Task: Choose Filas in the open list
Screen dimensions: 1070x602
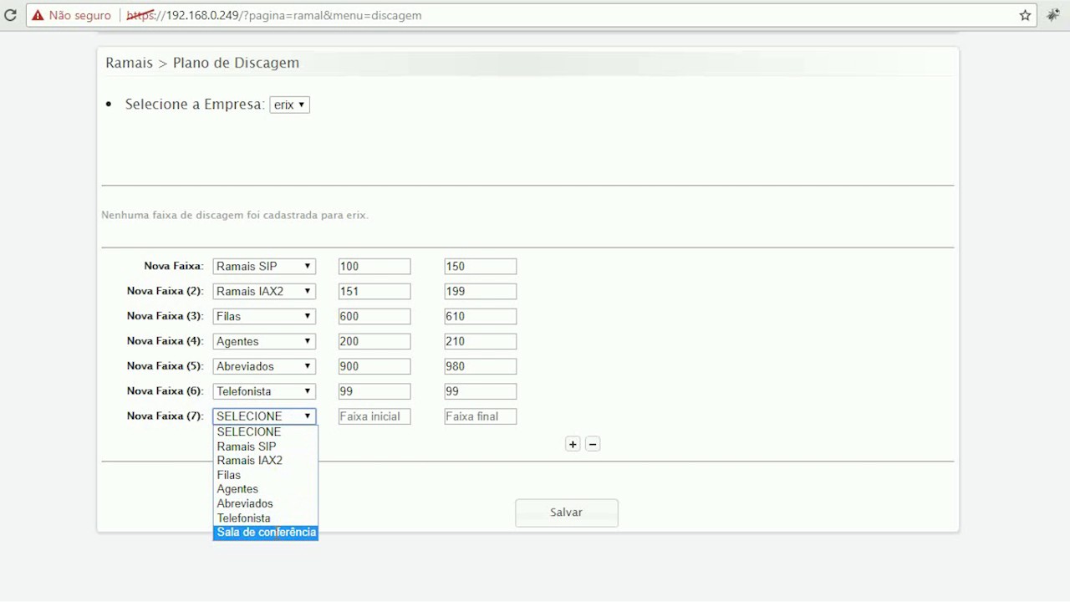Action: (x=266, y=475)
